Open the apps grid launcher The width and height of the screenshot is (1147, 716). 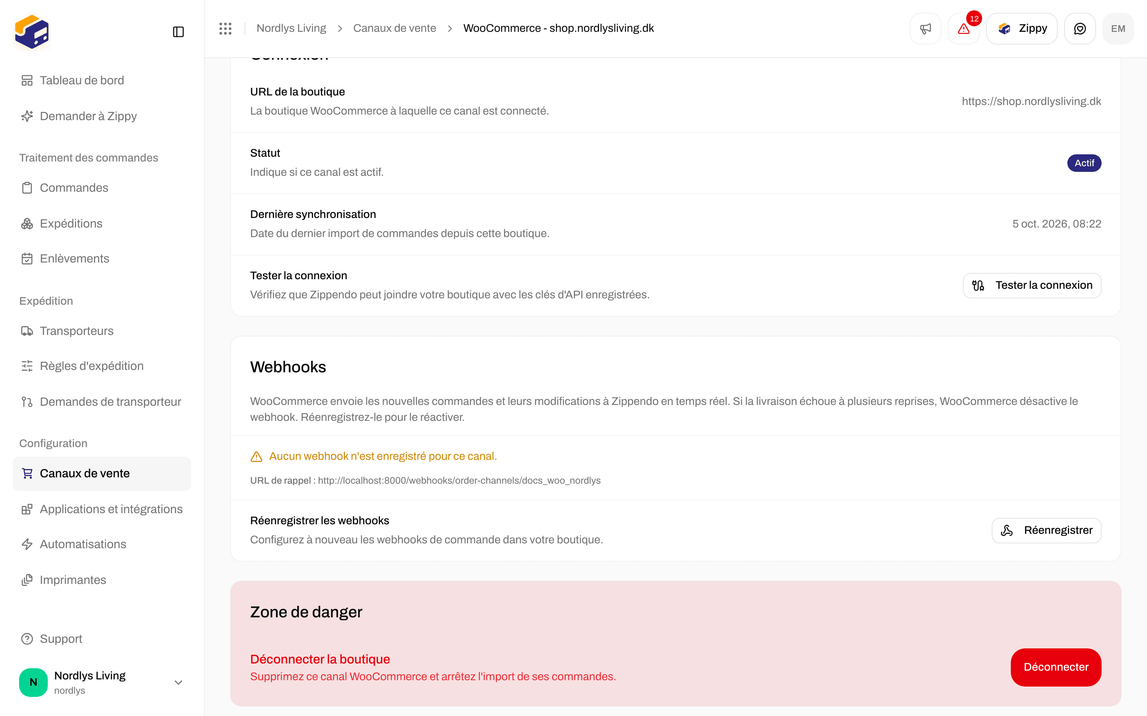[x=225, y=28]
